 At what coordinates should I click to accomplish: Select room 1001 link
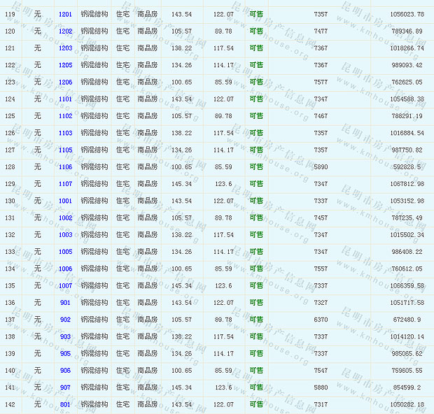[x=65, y=201]
